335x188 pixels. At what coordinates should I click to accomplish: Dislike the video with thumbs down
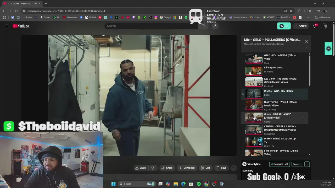(x=153, y=168)
